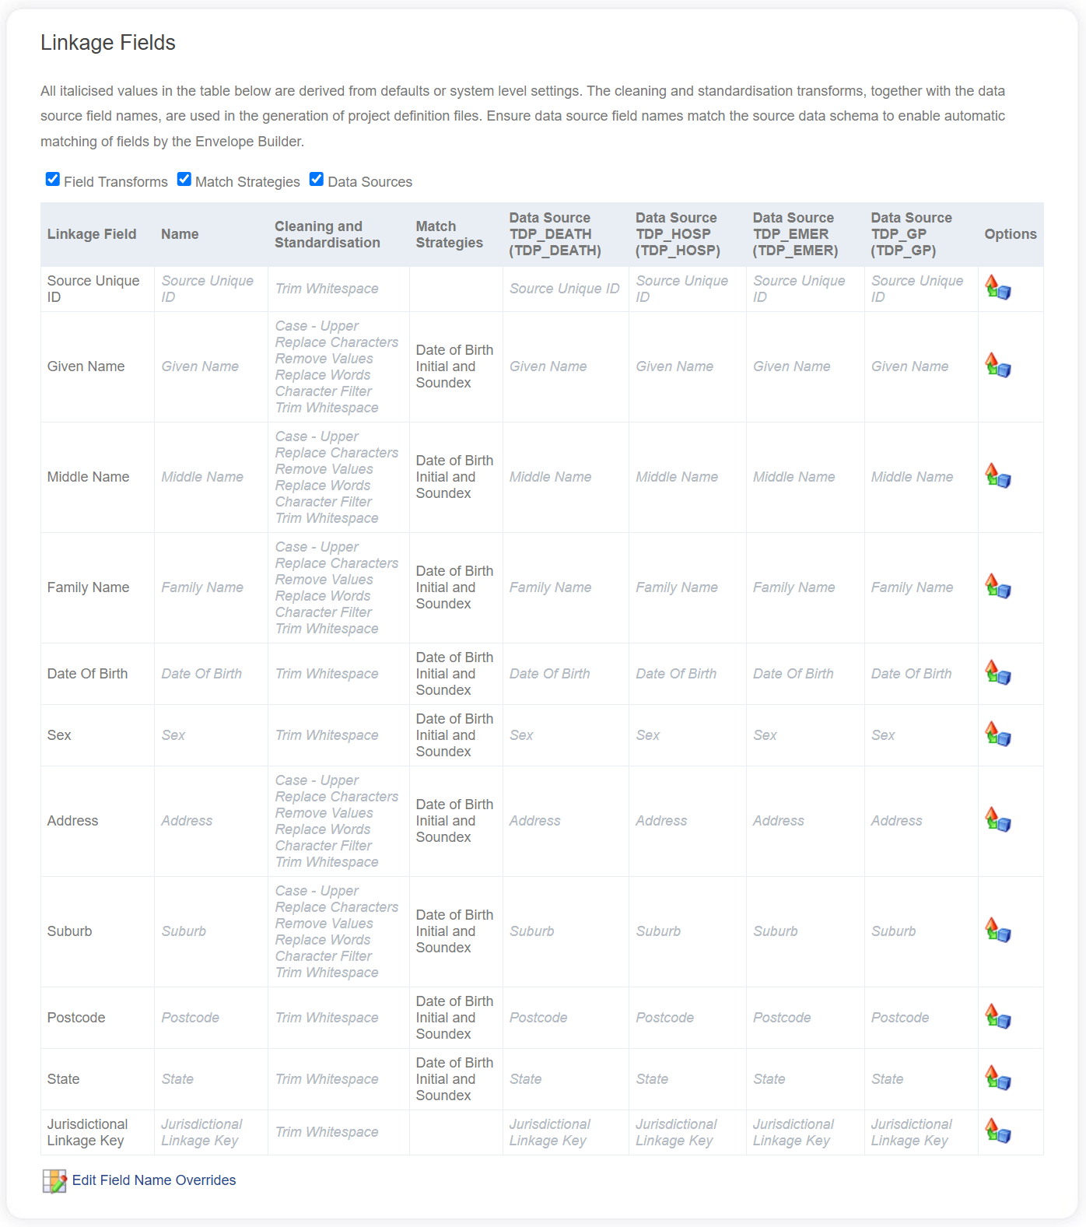Open options icon for Source Unique ID row

[x=998, y=288]
